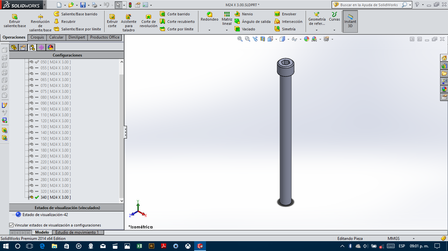Viewport: 448px width, 251px height.
Task: Choose the Nervio feature
Action: pos(244,14)
